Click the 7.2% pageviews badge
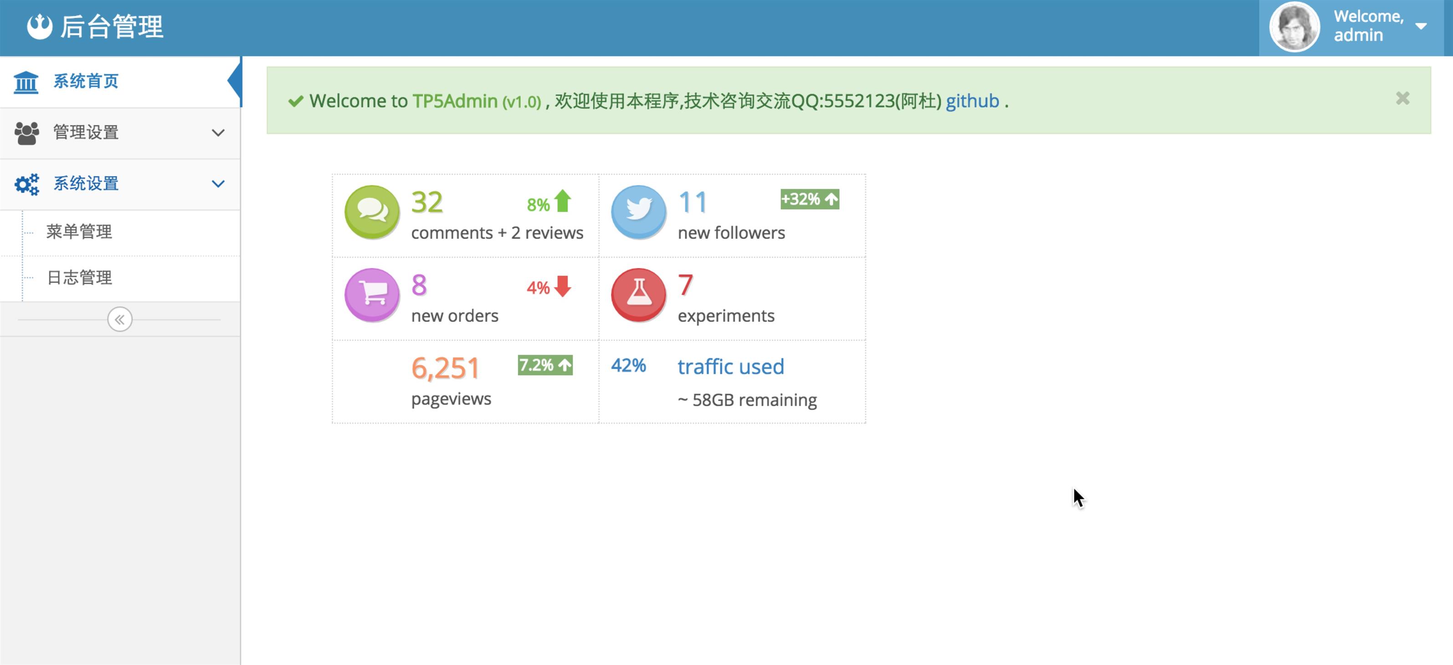 point(545,365)
